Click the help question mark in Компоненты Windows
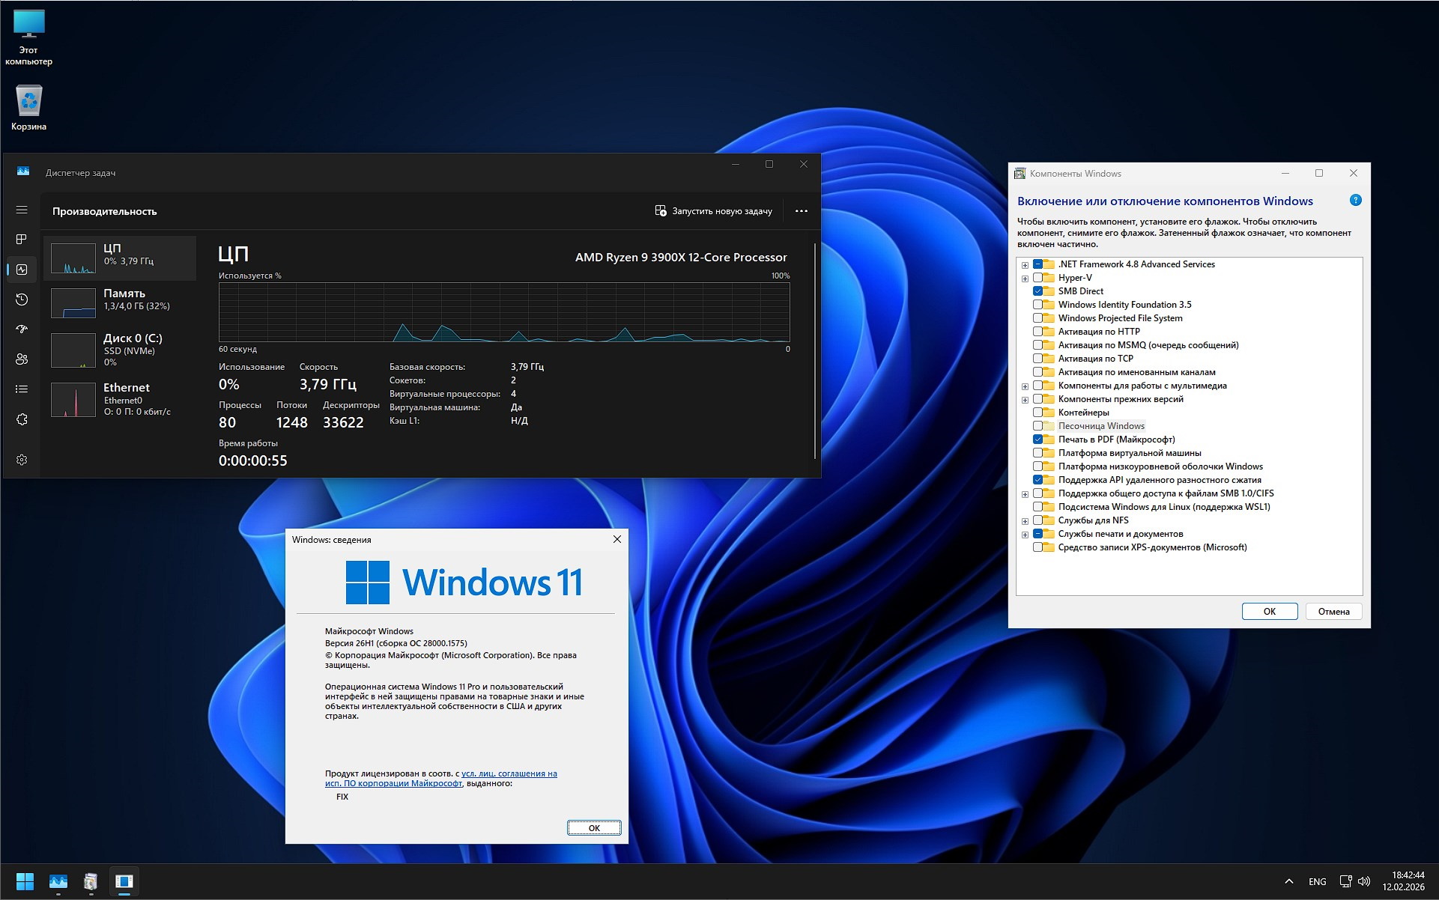The image size is (1439, 900). tap(1355, 200)
